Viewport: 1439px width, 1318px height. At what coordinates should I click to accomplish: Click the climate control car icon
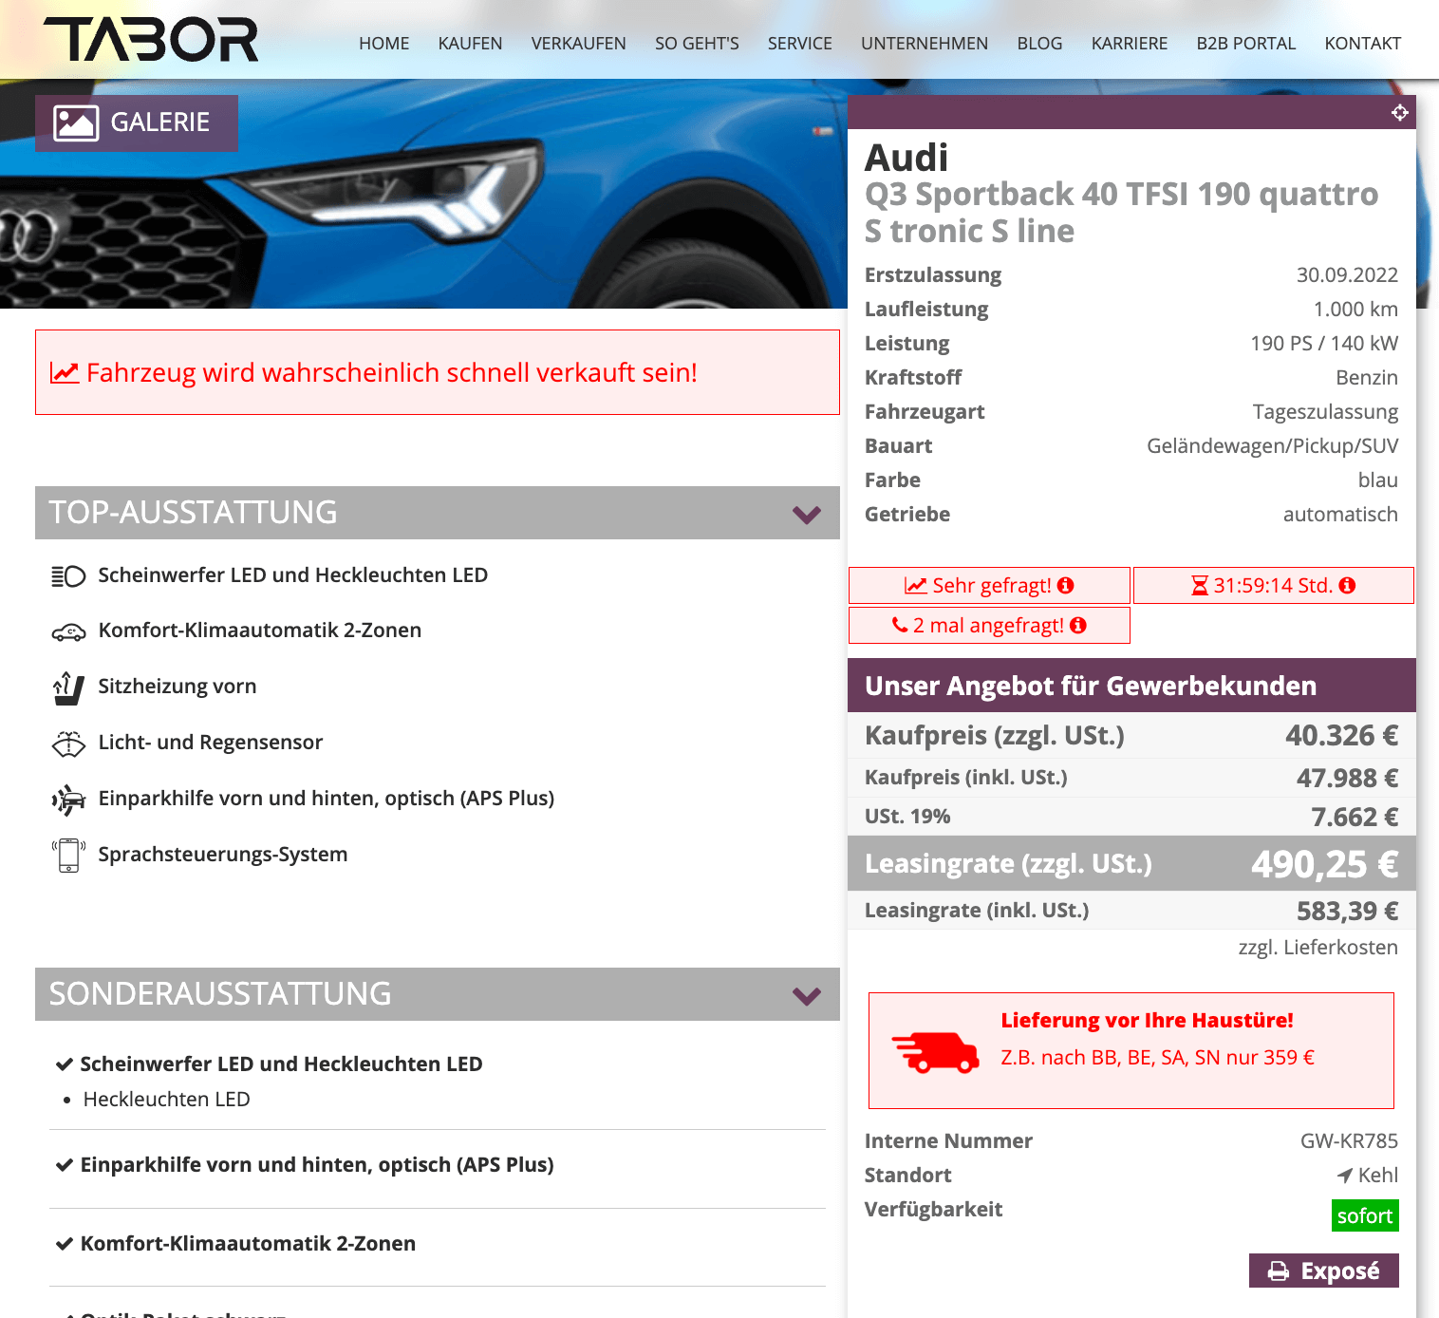68,632
